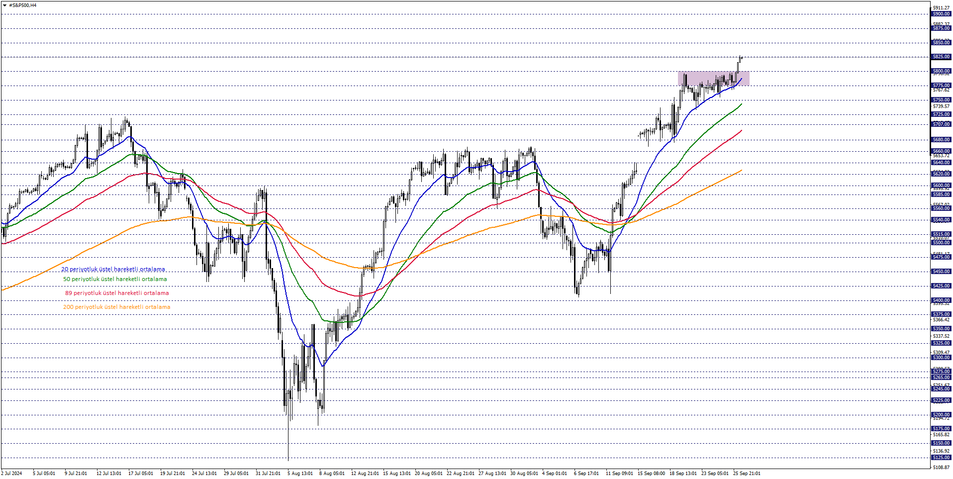Click the '200 periyotluk üstel hareketli ortalama' label
The image size is (953, 479).
click(x=116, y=307)
